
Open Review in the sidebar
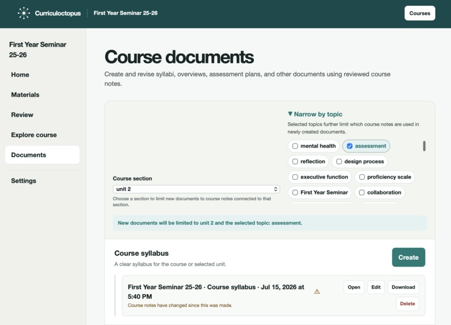[x=42, y=115]
